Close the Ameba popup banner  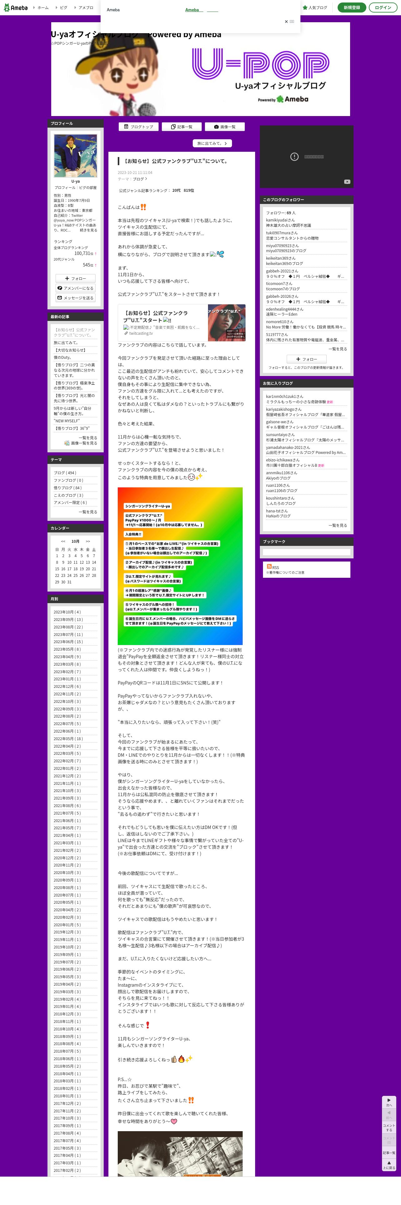[289, 22]
